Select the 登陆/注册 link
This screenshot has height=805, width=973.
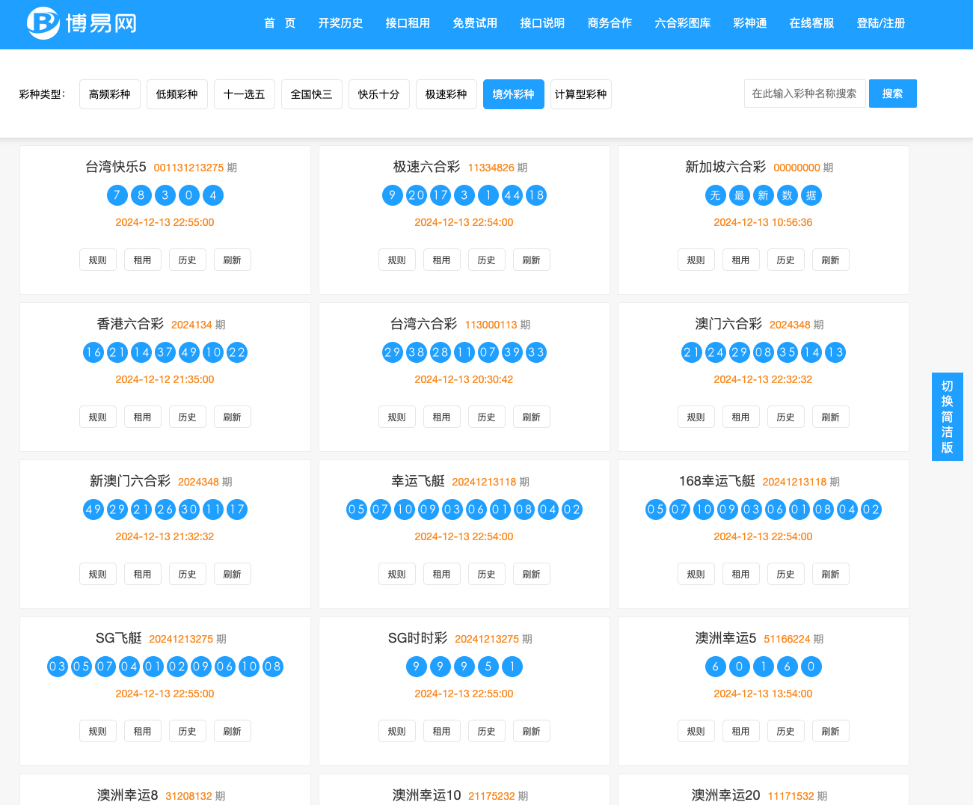click(x=880, y=23)
